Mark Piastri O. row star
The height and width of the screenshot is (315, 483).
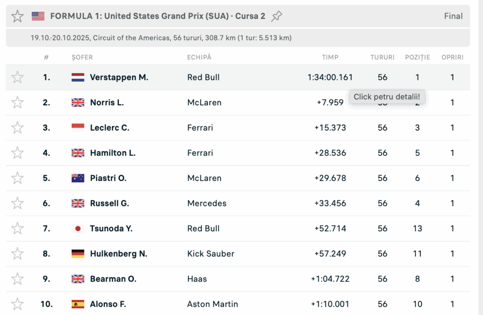coord(17,178)
